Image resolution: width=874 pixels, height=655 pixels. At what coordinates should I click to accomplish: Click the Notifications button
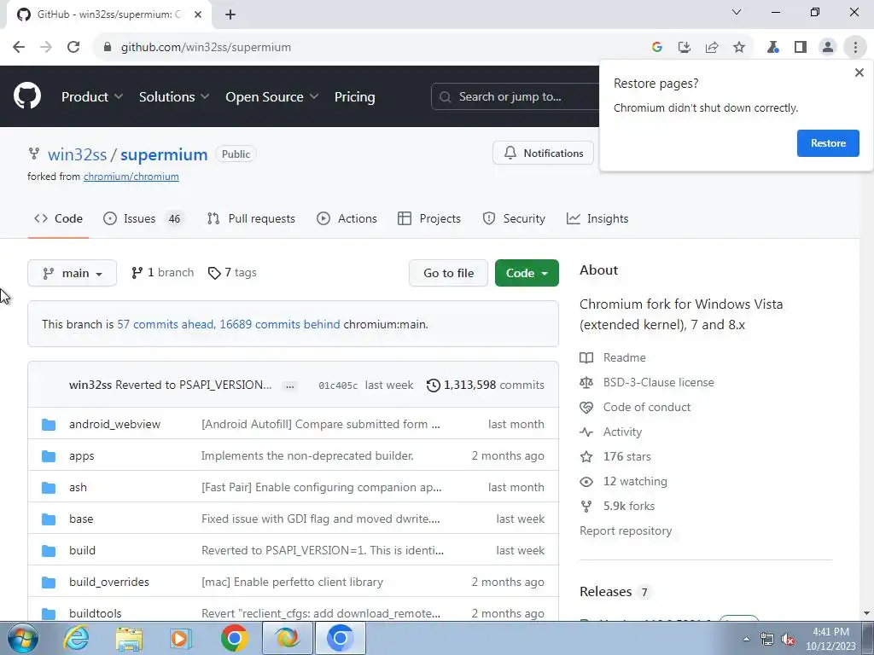(543, 154)
